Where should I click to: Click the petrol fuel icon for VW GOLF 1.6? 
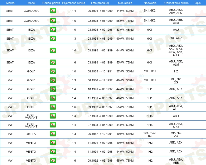tap(53, 107)
